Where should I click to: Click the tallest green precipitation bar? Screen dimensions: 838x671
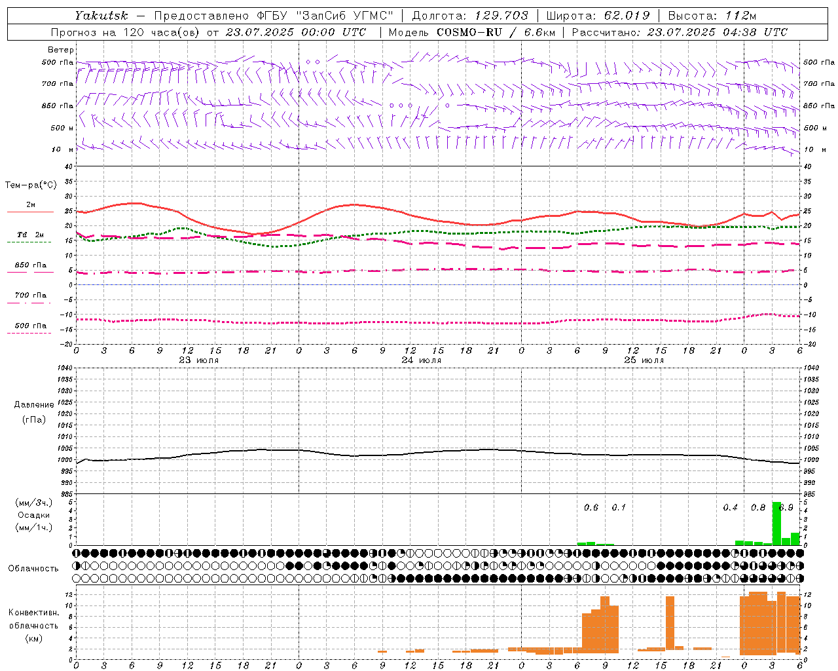click(776, 524)
